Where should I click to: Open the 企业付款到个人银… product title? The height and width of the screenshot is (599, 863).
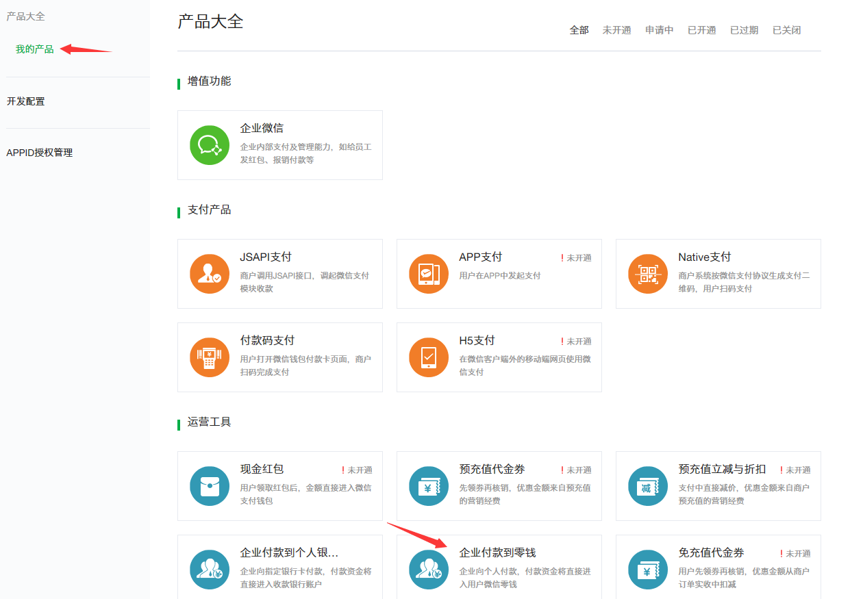290,552
